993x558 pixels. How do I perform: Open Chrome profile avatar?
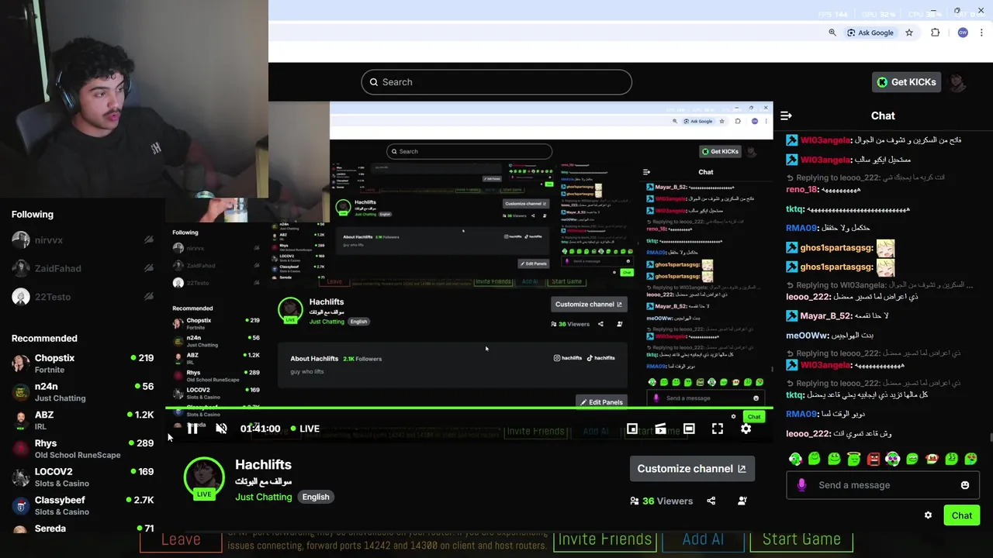click(x=963, y=33)
